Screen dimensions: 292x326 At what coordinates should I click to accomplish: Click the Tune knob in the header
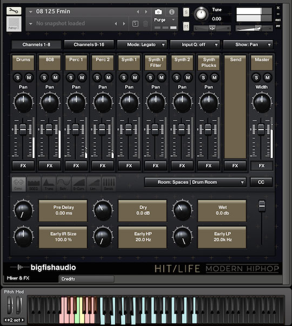click(x=201, y=14)
